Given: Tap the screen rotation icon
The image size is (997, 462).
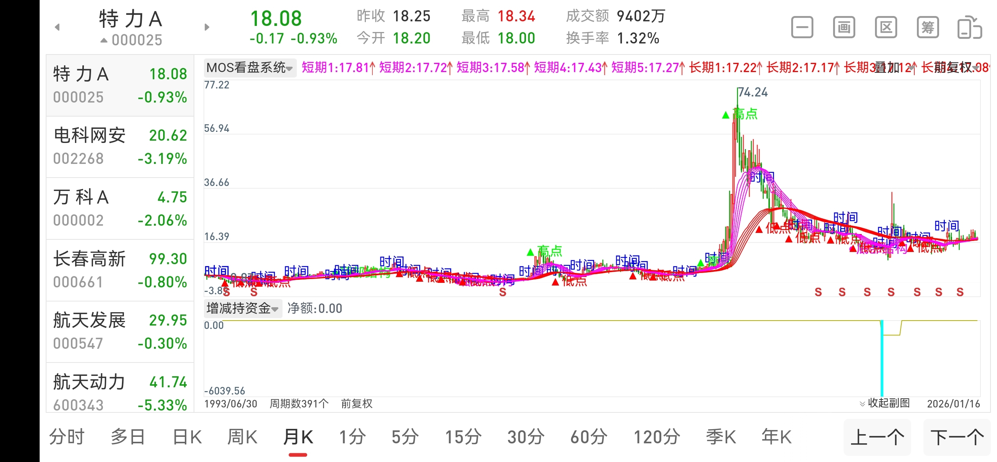Looking at the screenshot, I should coord(969,27).
